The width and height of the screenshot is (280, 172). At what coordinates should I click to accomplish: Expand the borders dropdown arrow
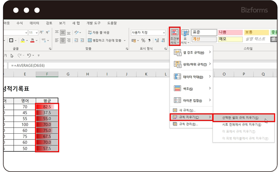[16, 41]
